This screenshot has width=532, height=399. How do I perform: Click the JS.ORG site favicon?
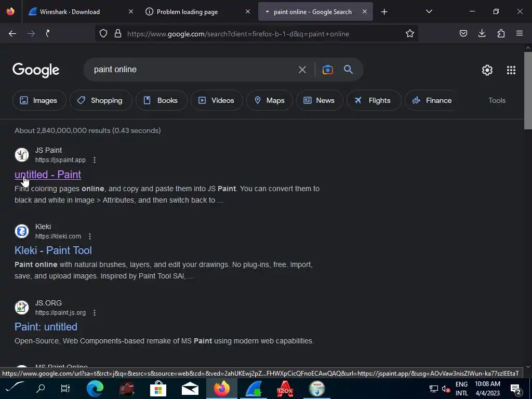(22, 308)
